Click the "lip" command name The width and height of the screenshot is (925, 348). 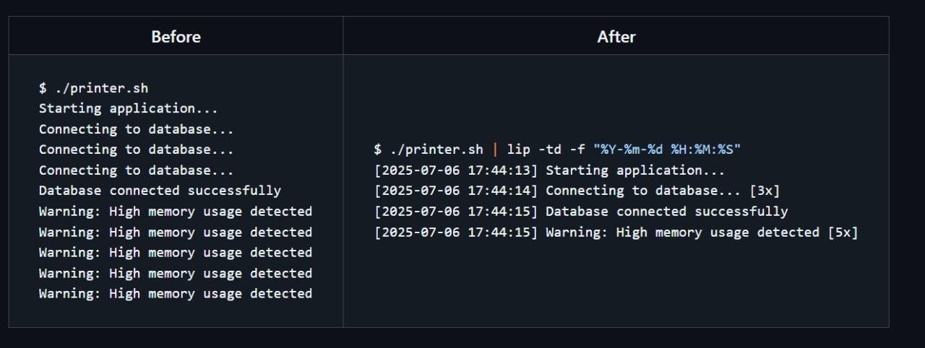point(518,150)
